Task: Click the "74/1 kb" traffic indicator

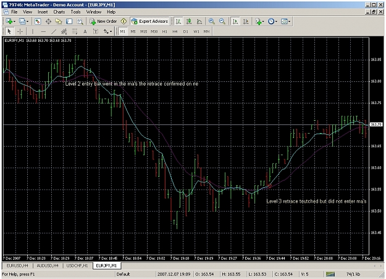Action: (353, 274)
